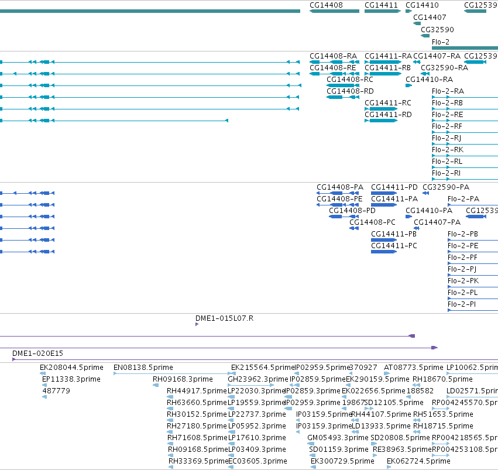Select EST label RH63660.5prime
The width and height of the screenshot is (498, 470).
coord(197,402)
